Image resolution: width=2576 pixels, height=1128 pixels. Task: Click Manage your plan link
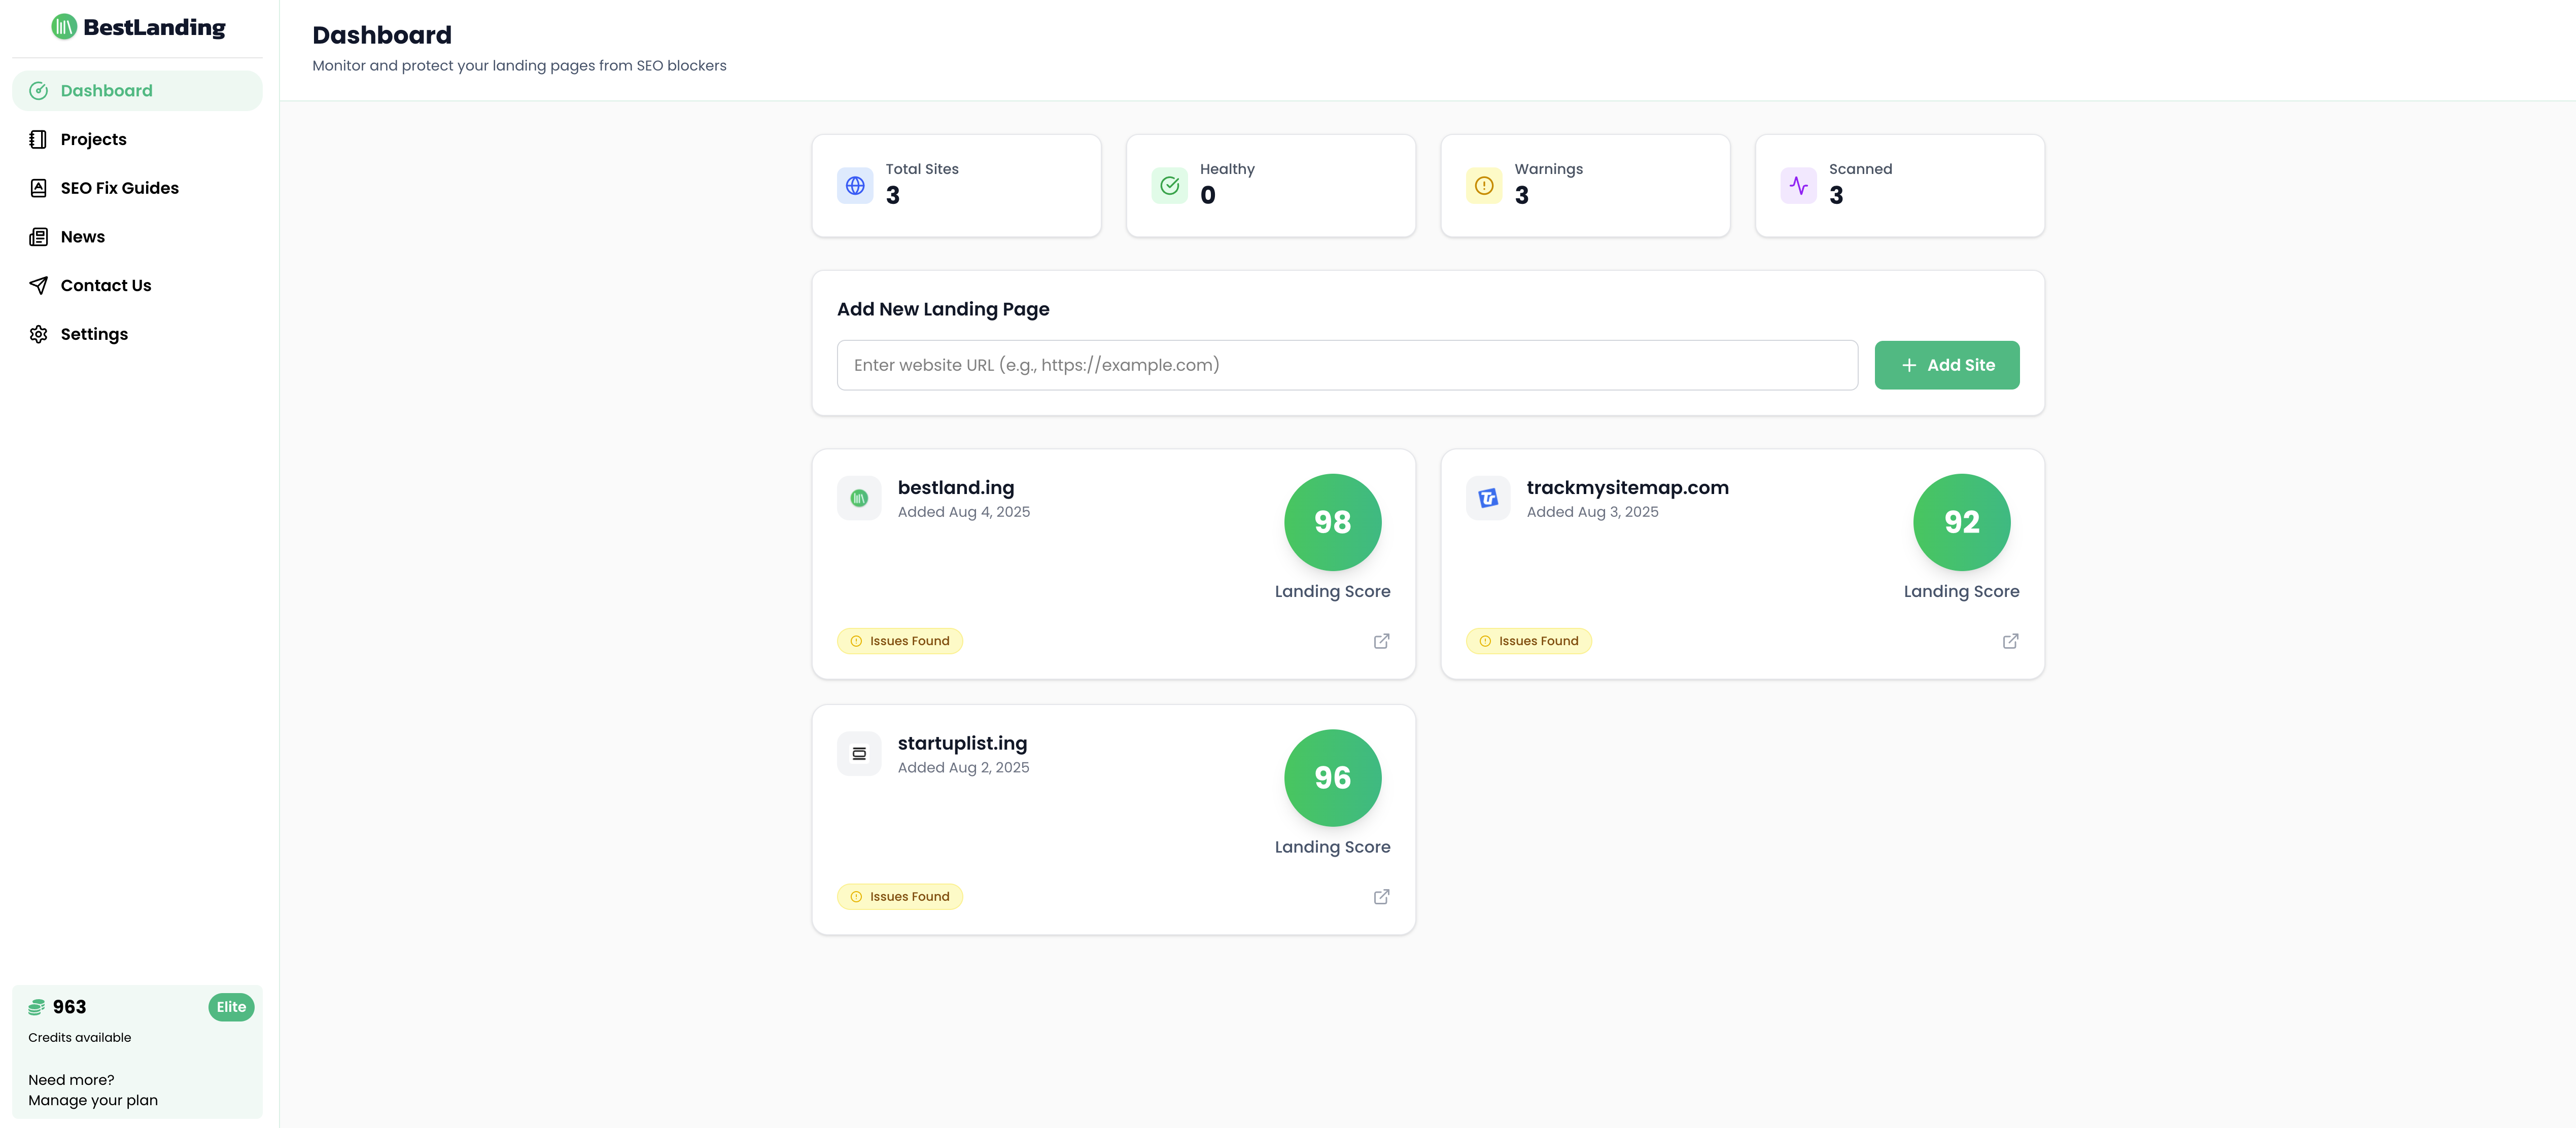pos(93,1100)
